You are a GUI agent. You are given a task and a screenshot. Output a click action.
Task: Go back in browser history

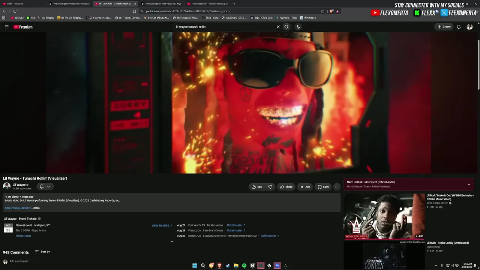click(x=4, y=11)
